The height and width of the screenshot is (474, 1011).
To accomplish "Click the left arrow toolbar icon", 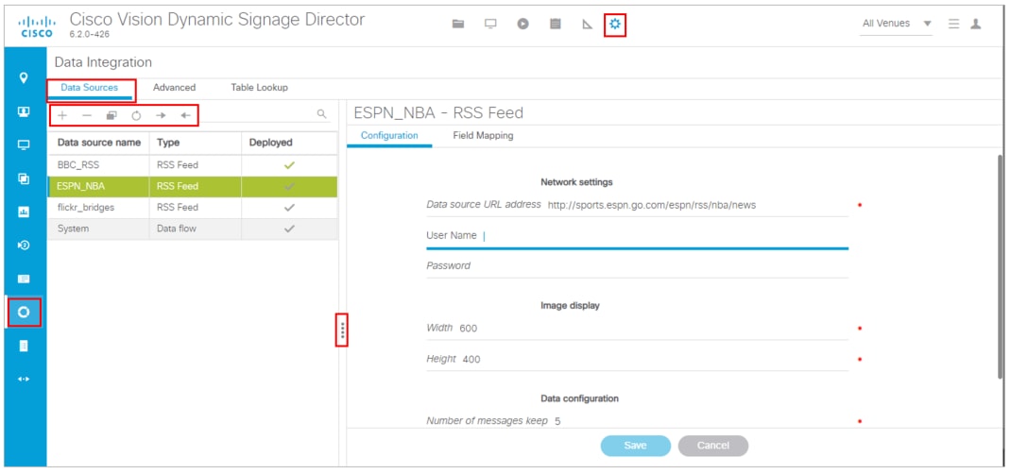I will (186, 115).
